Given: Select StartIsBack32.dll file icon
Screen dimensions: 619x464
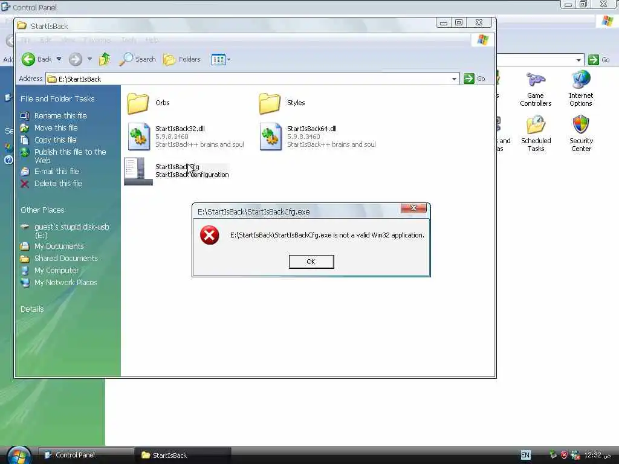Looking at the screenshot, I should [x=139, y=137].
